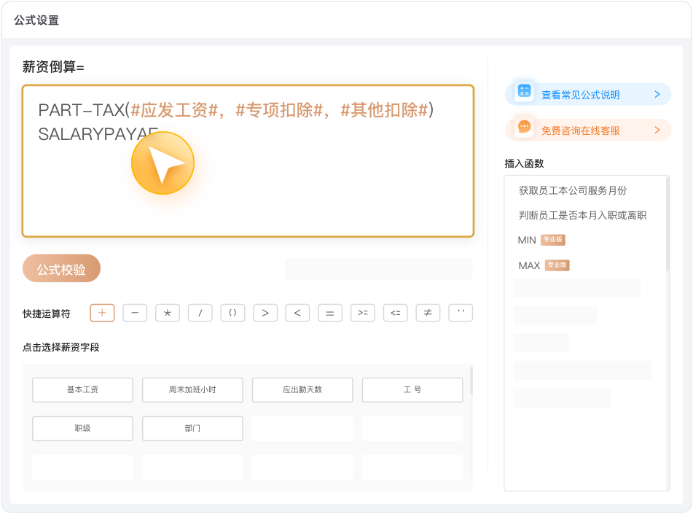Insert the parentheses operator
The image size is (693, 514).
pyautogui.click(x=233, y=313)
